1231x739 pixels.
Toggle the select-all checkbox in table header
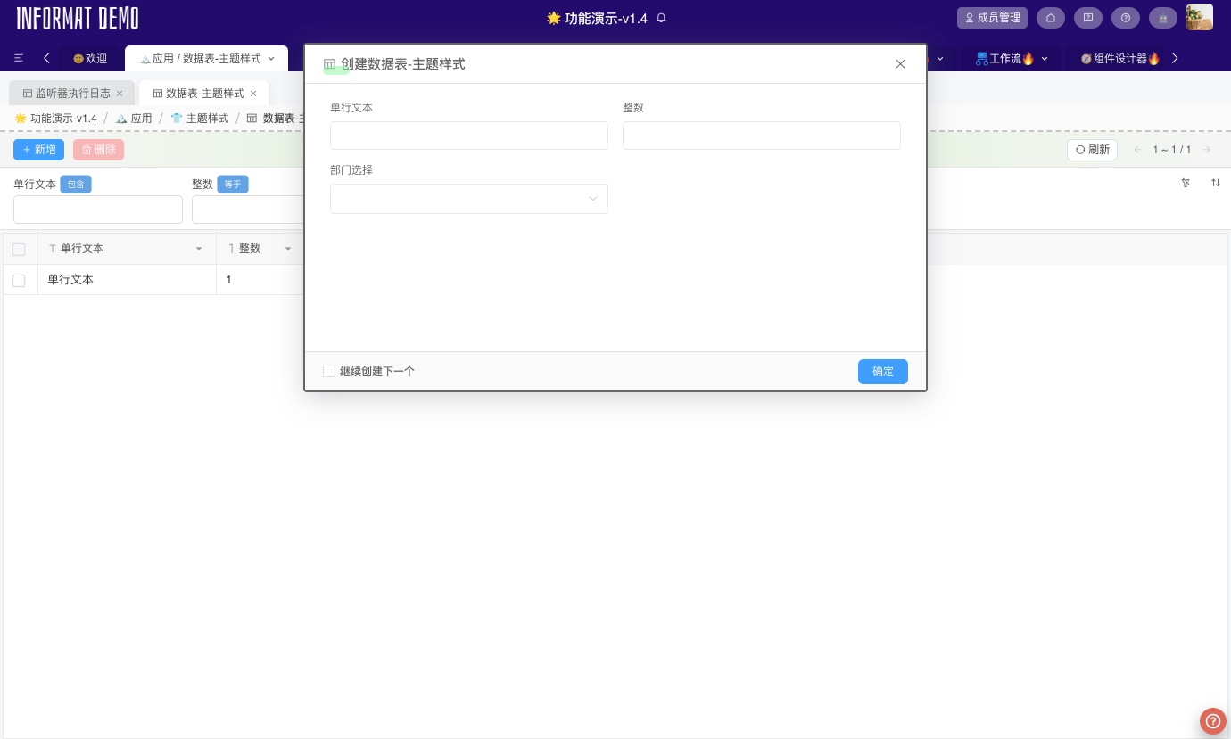(19, 249)
